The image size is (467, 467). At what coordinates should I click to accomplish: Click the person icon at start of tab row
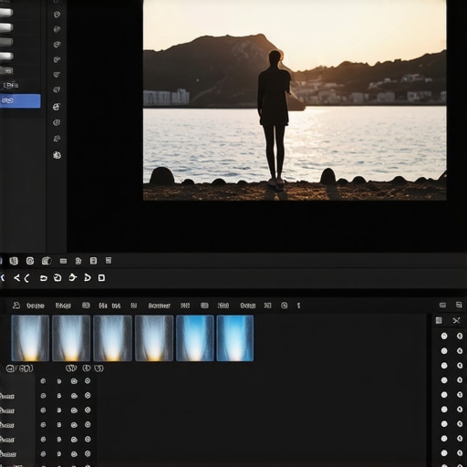16,306
